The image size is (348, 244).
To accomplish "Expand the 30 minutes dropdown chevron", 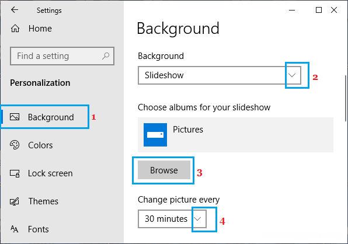I will click(x=197, y=219).
